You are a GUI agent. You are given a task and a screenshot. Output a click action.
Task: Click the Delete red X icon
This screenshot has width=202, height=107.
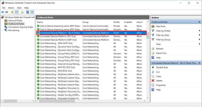153,81
